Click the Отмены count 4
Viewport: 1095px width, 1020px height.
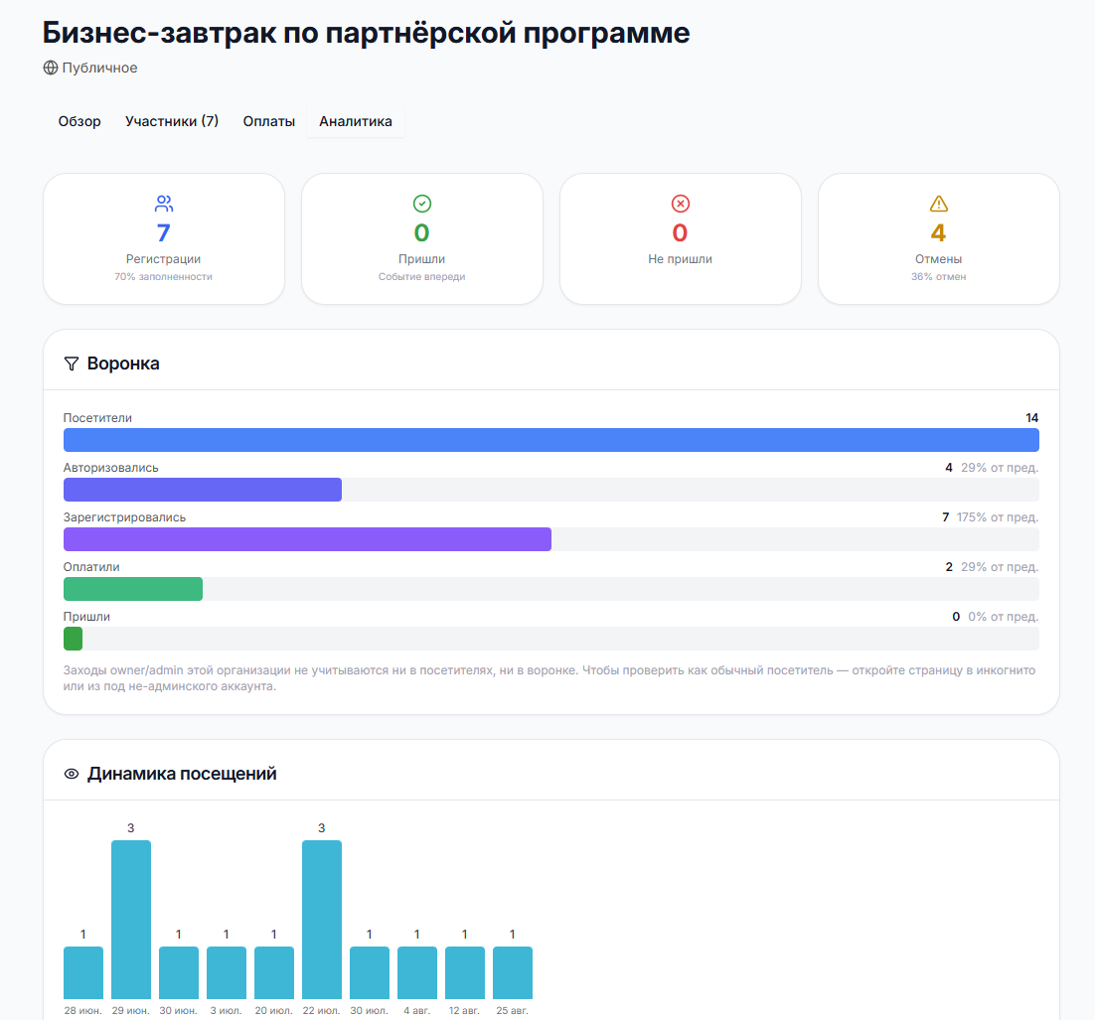coord(939,232)
